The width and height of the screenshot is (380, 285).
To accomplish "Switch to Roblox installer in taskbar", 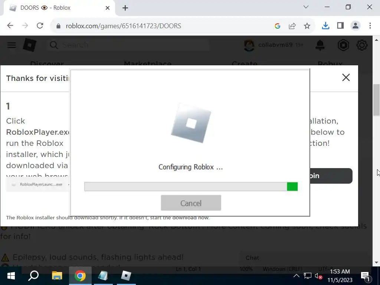I will [x=126, y=276].
